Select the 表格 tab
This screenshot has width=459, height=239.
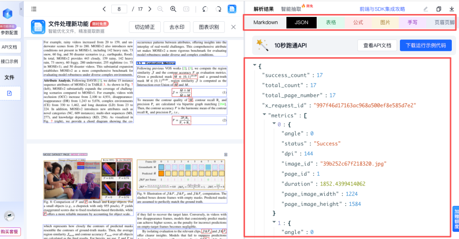tap(331, 22)
